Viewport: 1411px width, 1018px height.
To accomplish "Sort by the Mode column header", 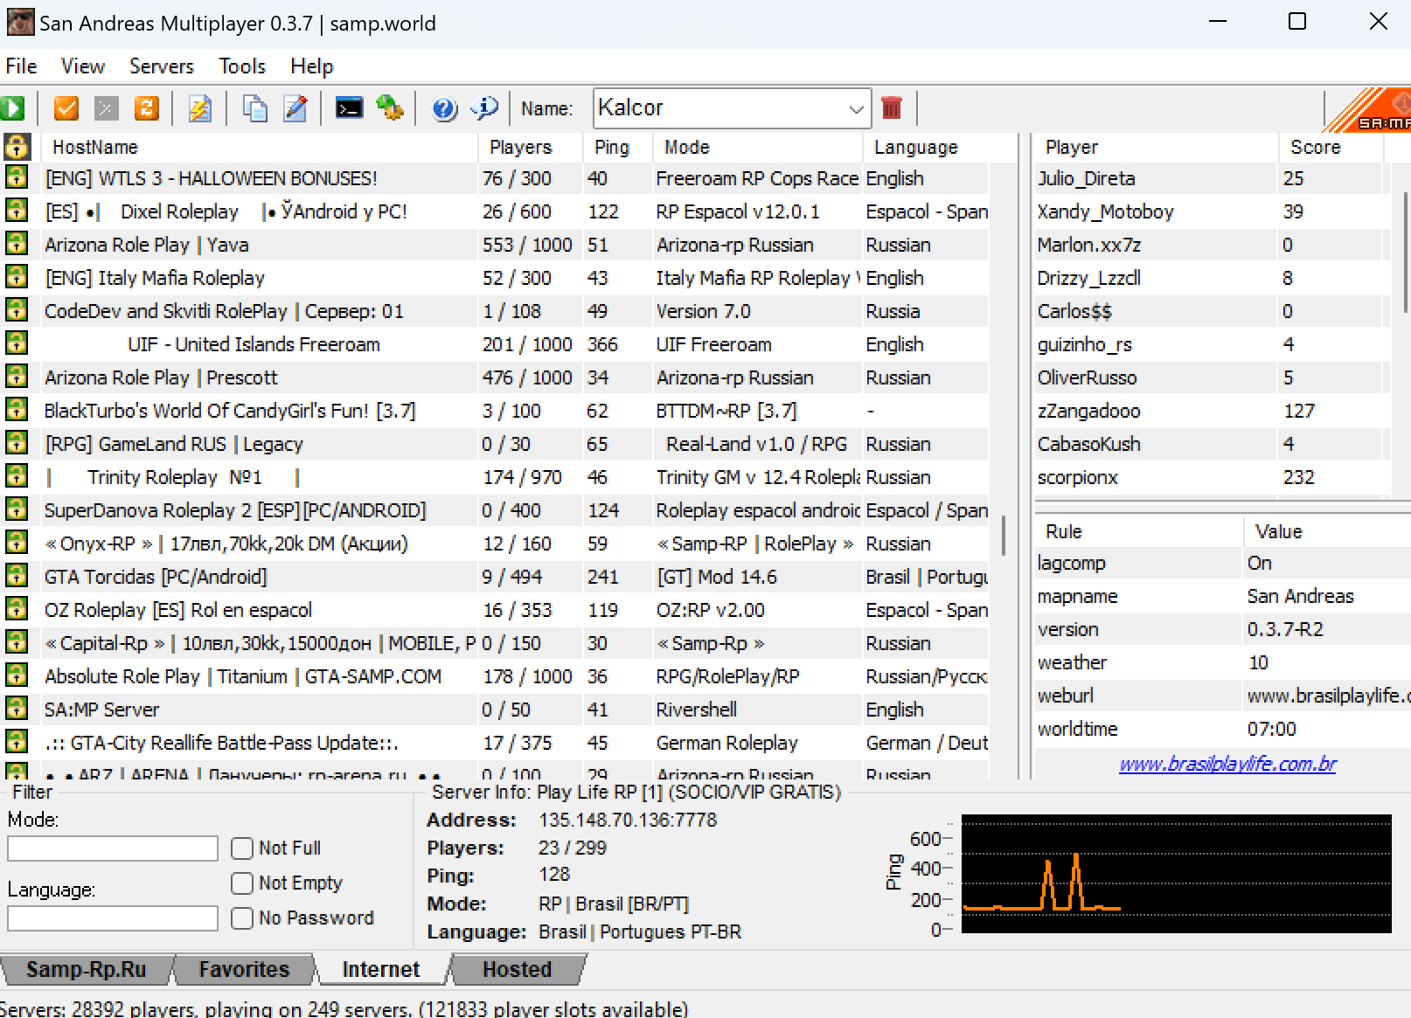I will click(757, 148).
